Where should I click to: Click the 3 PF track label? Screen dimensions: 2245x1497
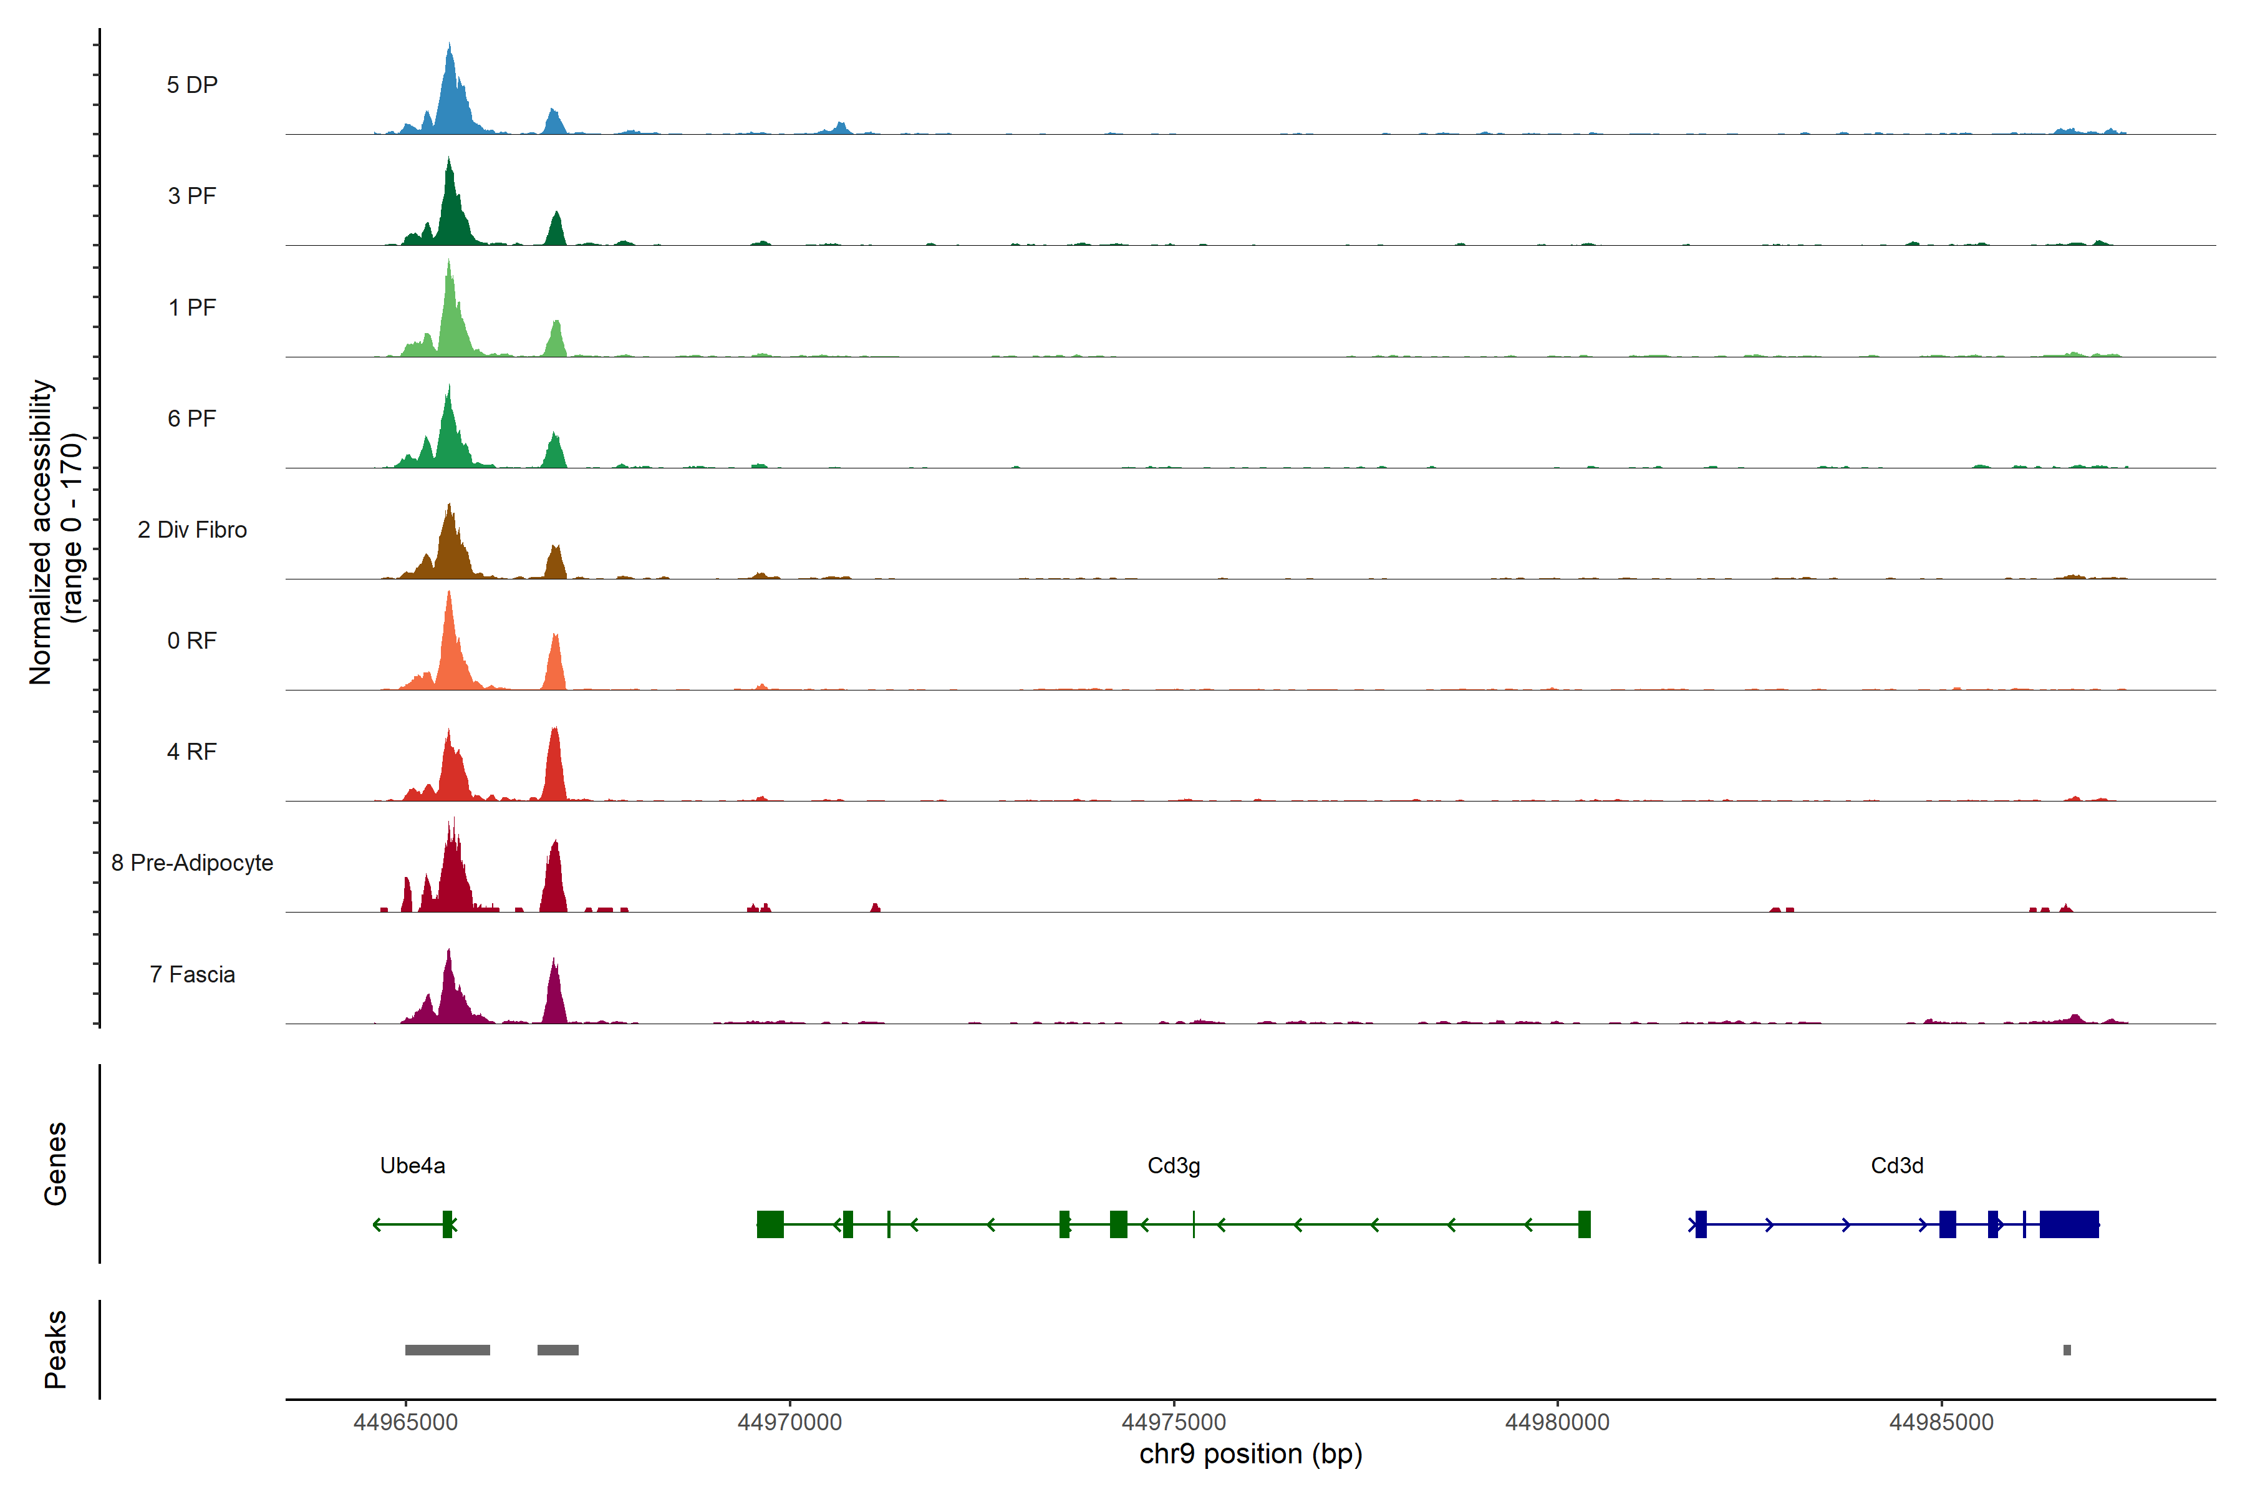192,196
